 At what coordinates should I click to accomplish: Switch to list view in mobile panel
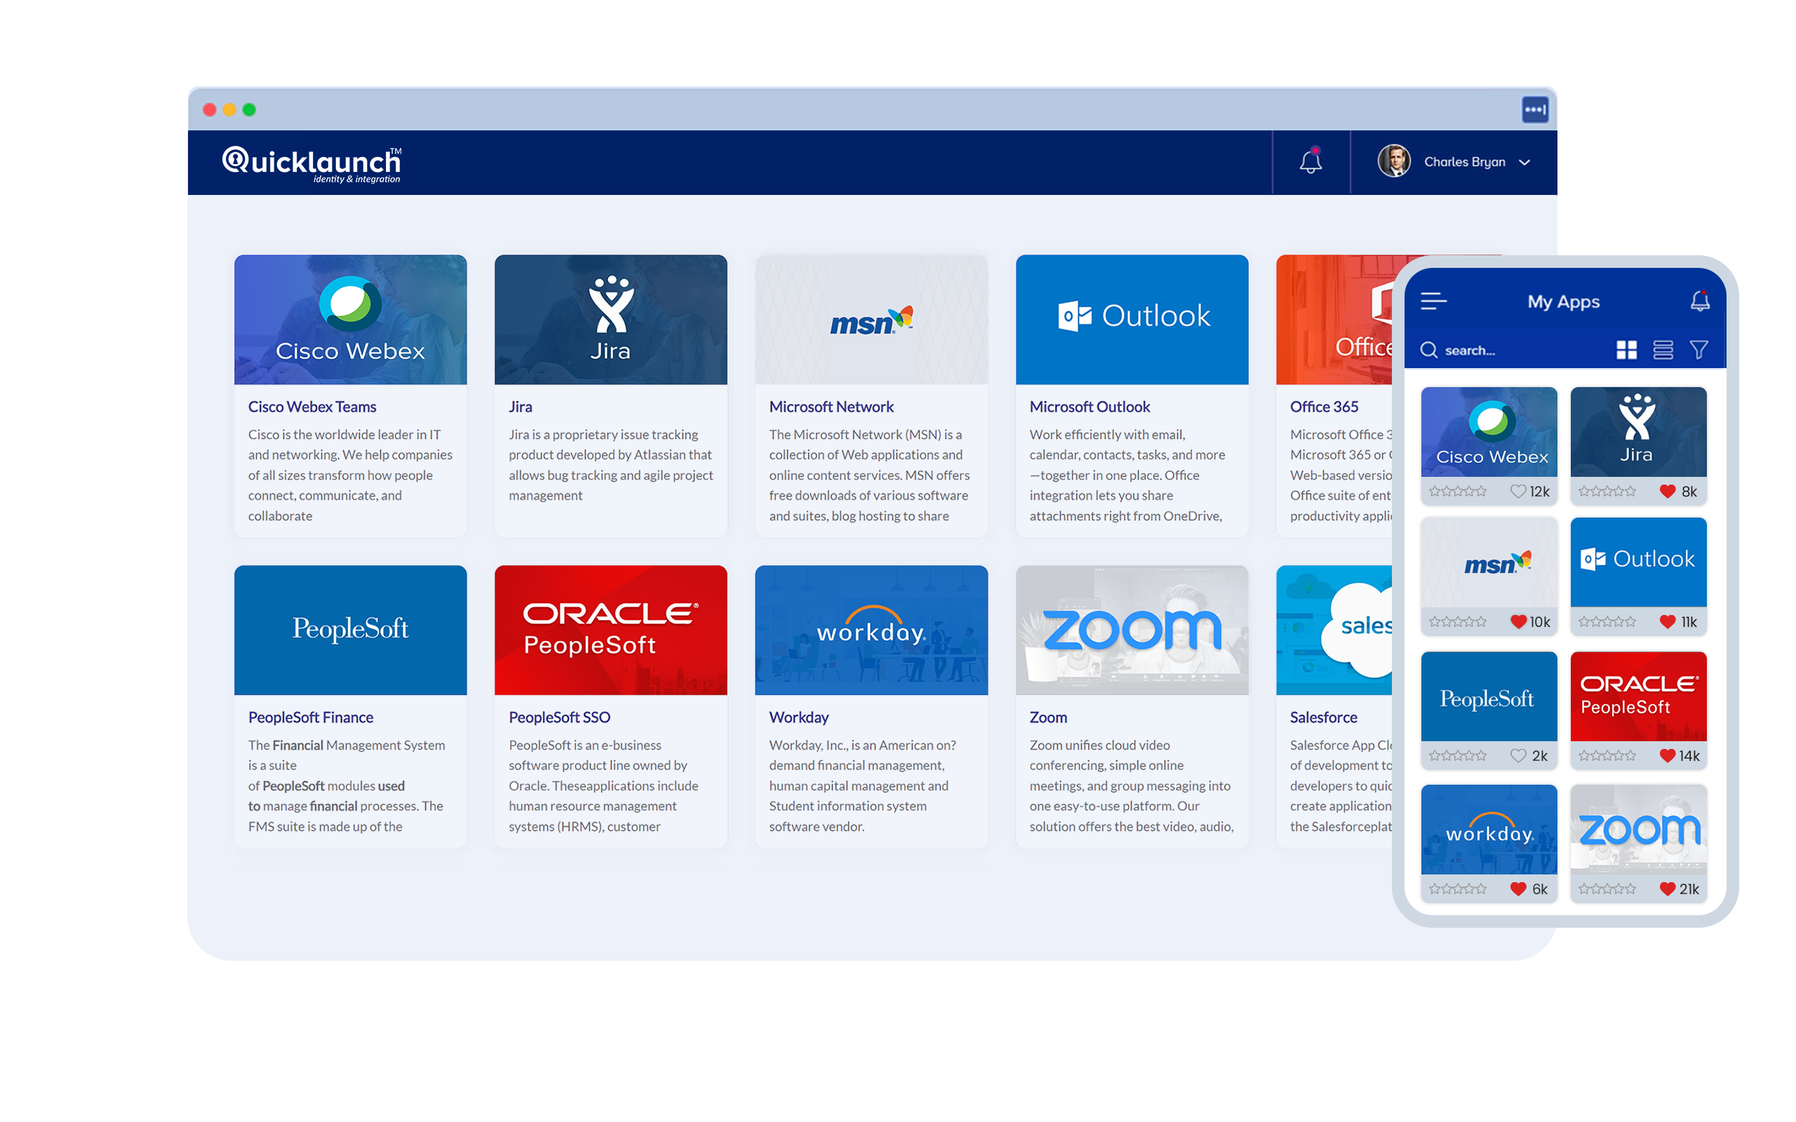(x=1663, y=349)
